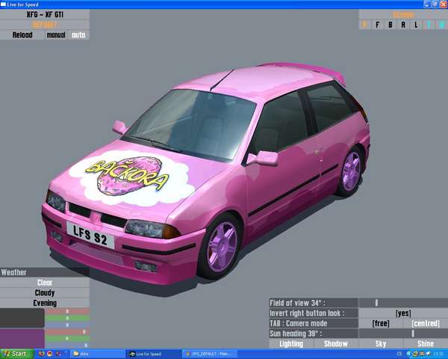The image size is (448, 359).
Task: Switch to the R right view
Action: tap(403, 25)
